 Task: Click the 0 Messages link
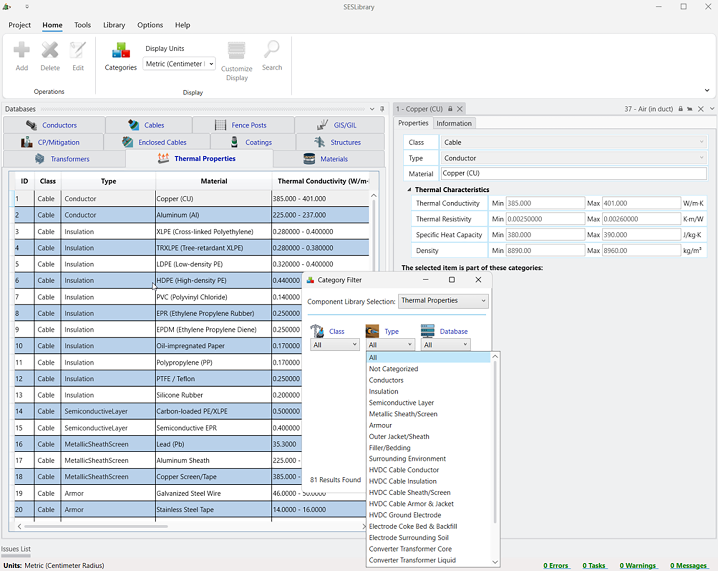click(689, 565)
